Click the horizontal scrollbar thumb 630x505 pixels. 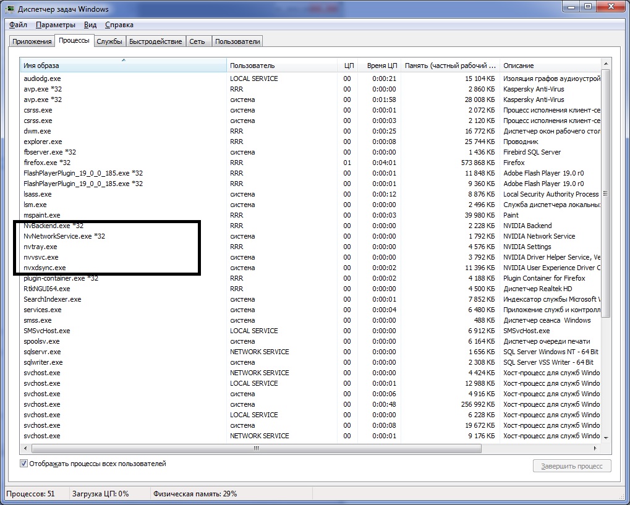point(257,448)
